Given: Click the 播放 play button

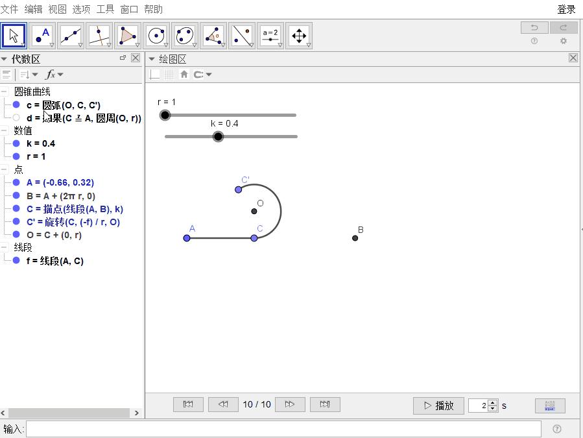Looking at the screenshot, I should [438, 406].
